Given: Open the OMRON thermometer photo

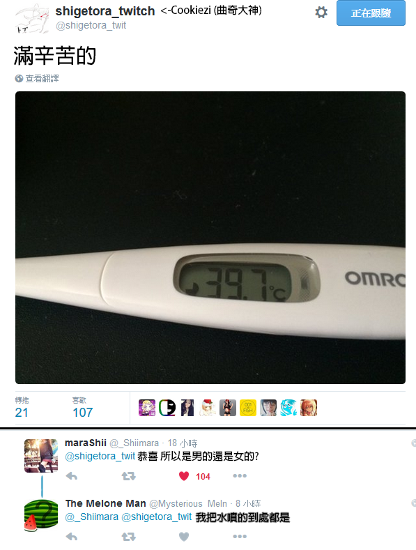Looking at the screenshot, I should pos(210,238).
